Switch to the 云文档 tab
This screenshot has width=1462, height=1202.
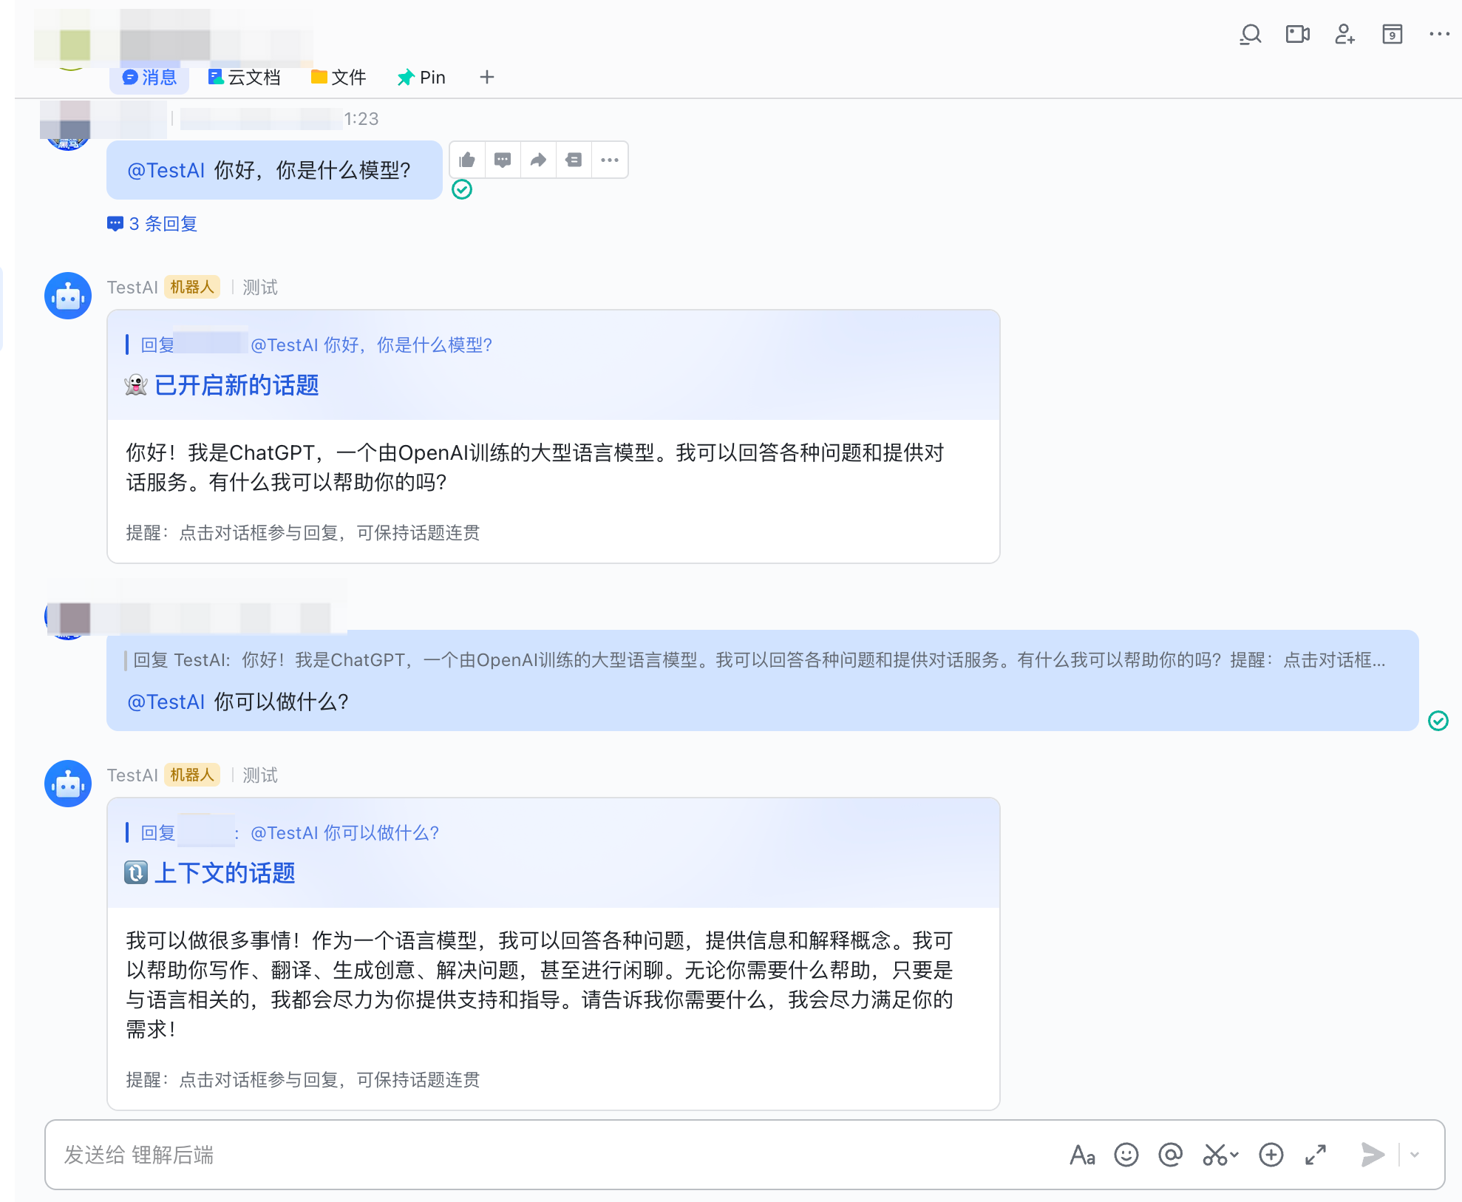pos(244,78)
